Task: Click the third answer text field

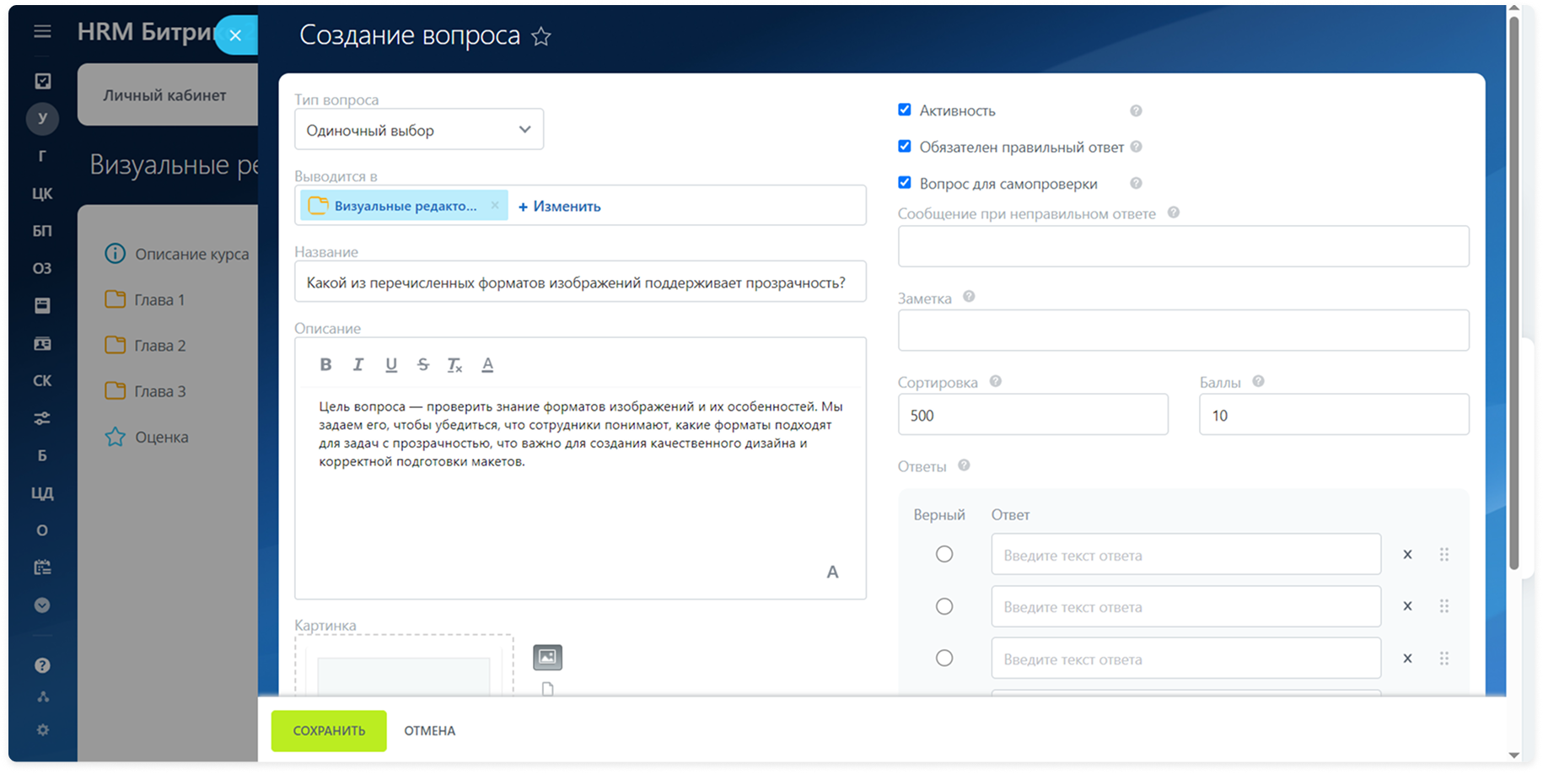Action: pyautogui.click(x=1185, y=658)
